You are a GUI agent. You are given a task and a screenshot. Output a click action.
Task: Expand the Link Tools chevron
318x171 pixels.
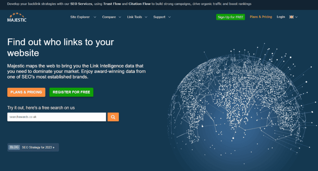point(146,17)
